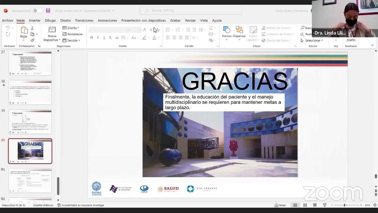This screenshot has width=378, height=213.
Task: Open the Diseño layout dropdown in ribbon
Action: tap(71, 28)
